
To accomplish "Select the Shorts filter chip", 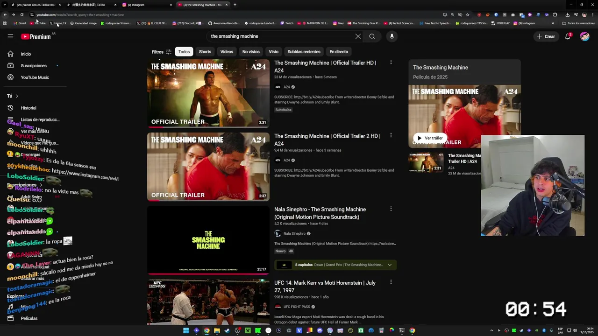I will [205, 52].
